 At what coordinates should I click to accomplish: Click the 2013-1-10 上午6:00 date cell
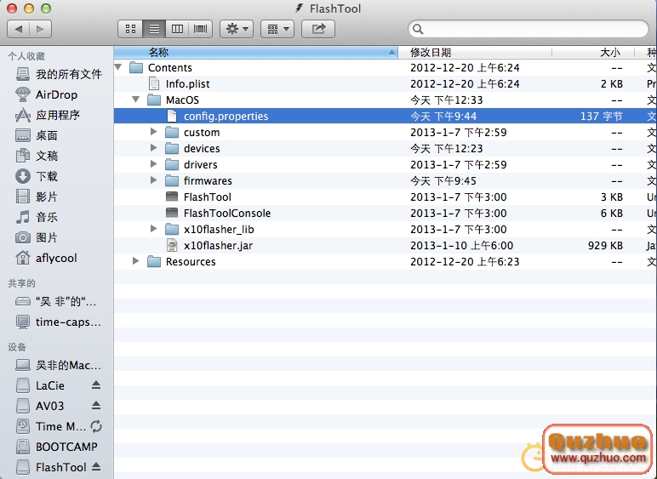pyautogui.click(x=462, y=245)
